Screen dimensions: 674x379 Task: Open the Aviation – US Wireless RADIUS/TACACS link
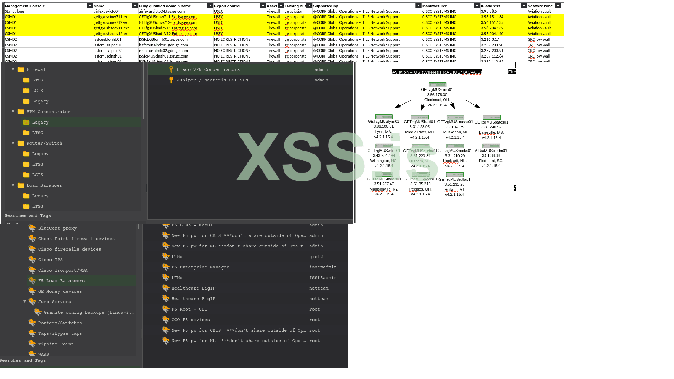(x=436, y=72)
